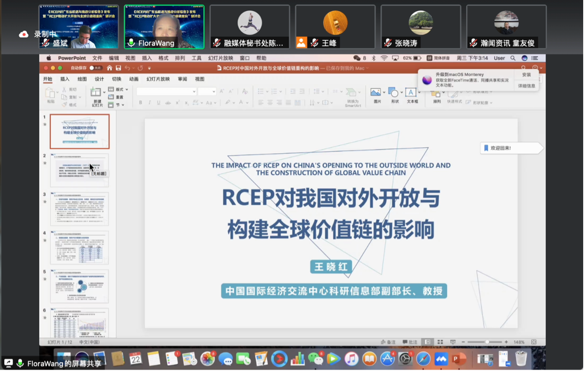Click Install (安装) on macOS notification
The image size is (585, 371).
(x=526, y=75)
